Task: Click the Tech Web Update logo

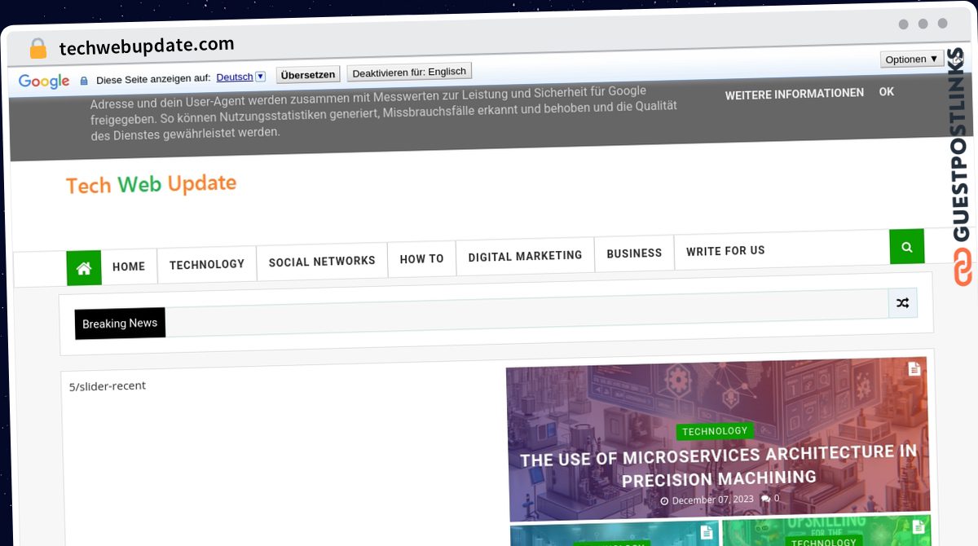Action: point(151,184)
